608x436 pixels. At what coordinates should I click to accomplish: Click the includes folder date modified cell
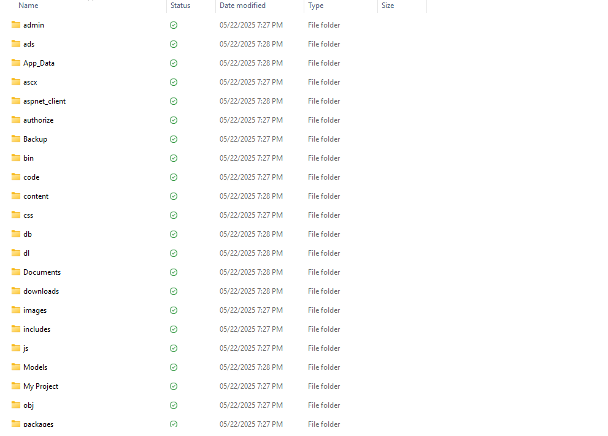(251, 329)
